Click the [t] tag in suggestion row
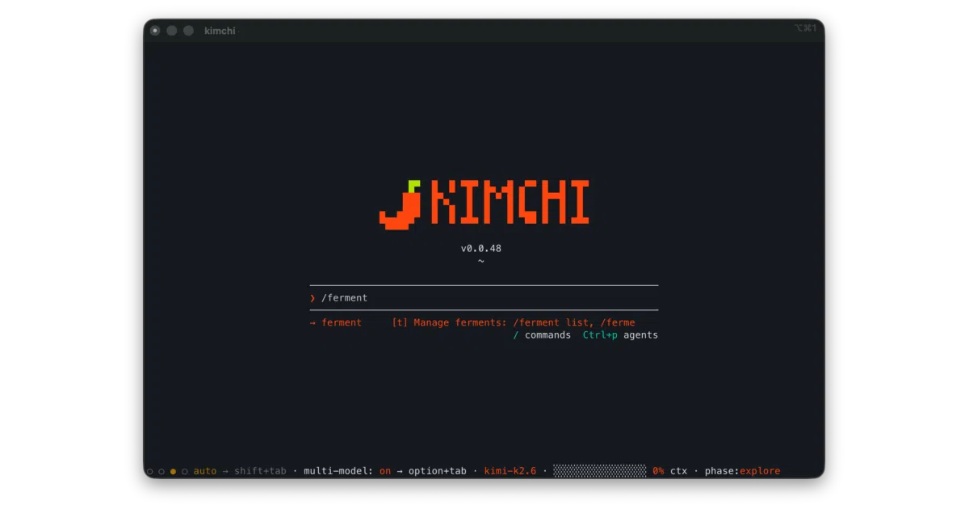Viewport: 969px width, 509px height. (400, 322)
